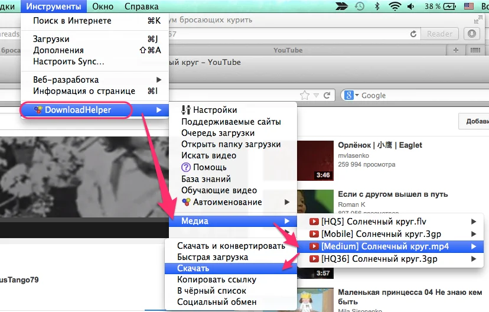Open the Google search engine dropdown
Screen dimensions: 489x312
click(351, 95)
